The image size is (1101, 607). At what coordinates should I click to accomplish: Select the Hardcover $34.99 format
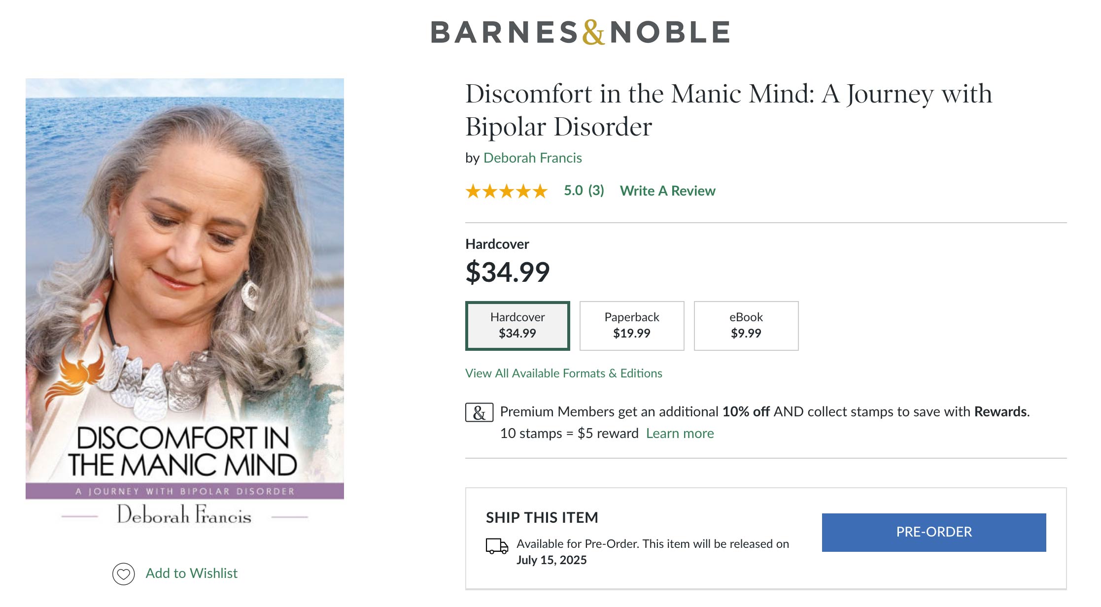click(x=517, y=326)
